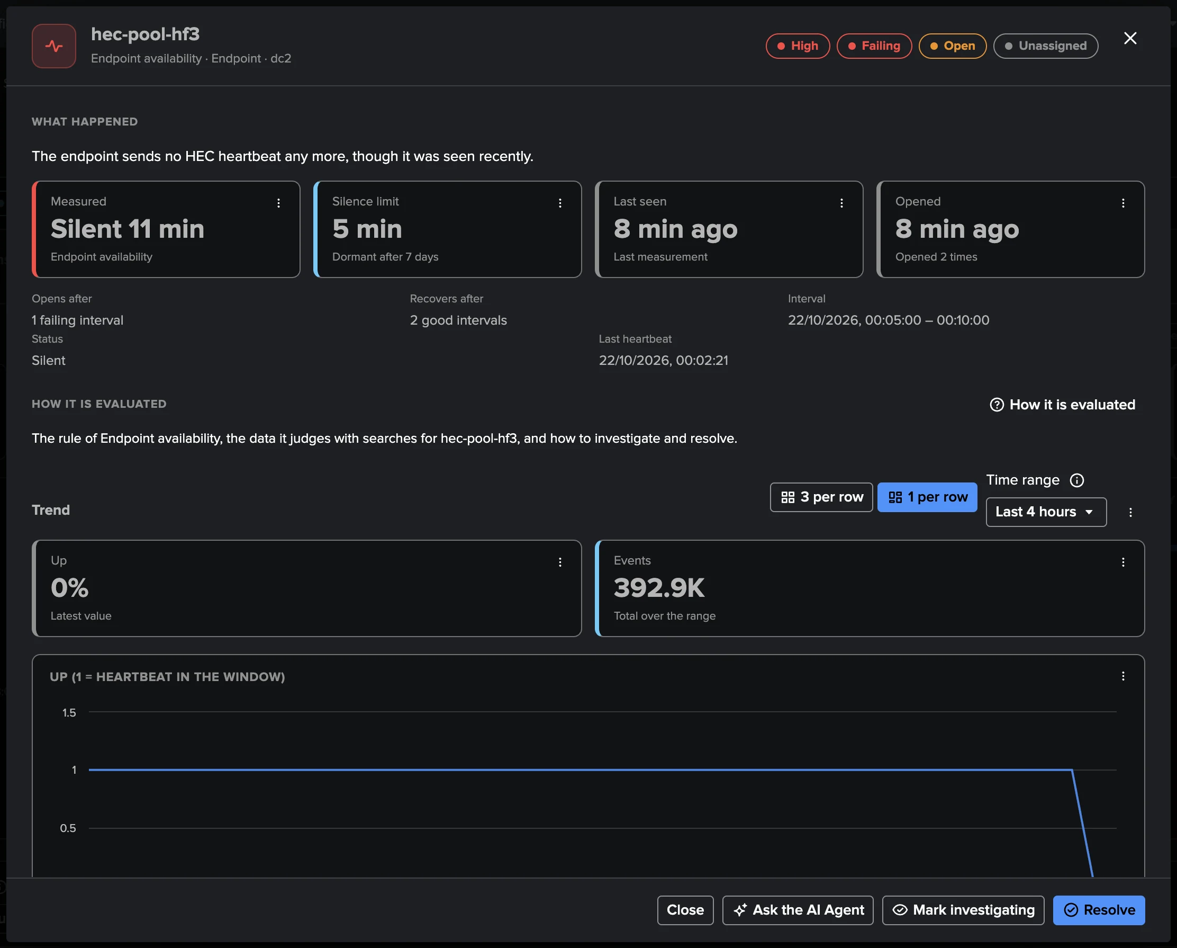Close the hec-pool-hf3 detail dialog
The image size is (1177, 948).
pos(1130,38)
